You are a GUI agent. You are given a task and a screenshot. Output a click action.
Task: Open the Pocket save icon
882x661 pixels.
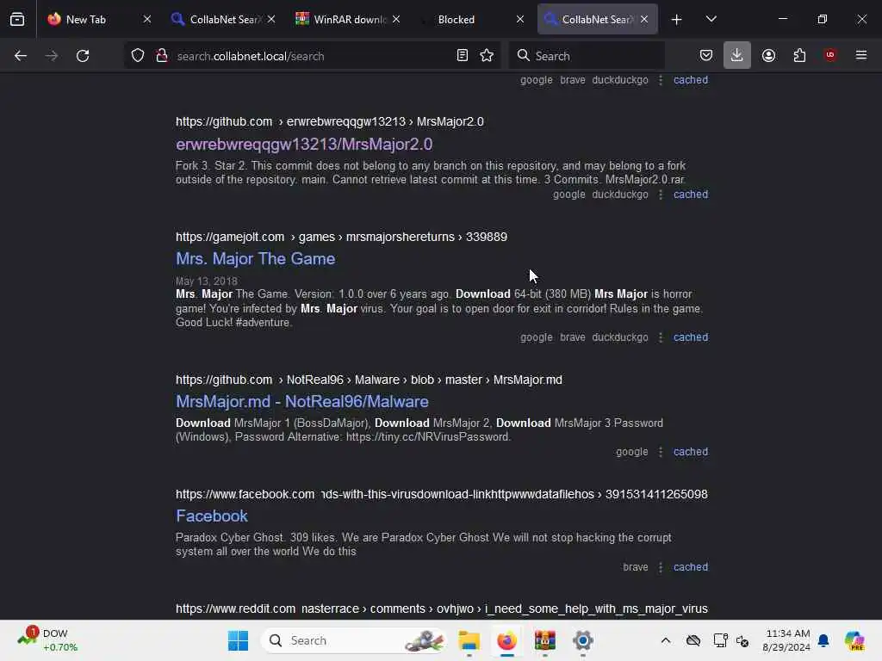pyautogui.click(x=706, y=56)
